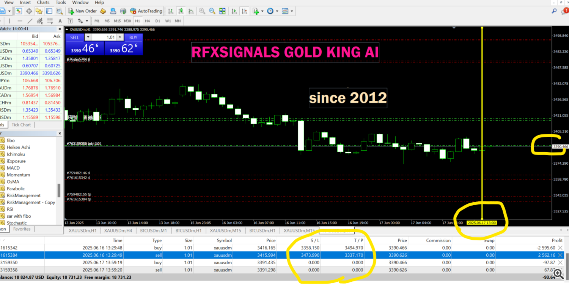Image resolution: width=569 pixels, height=284 pixels.
Task: Open the Insert menu
Action: [x=25, y=2]
